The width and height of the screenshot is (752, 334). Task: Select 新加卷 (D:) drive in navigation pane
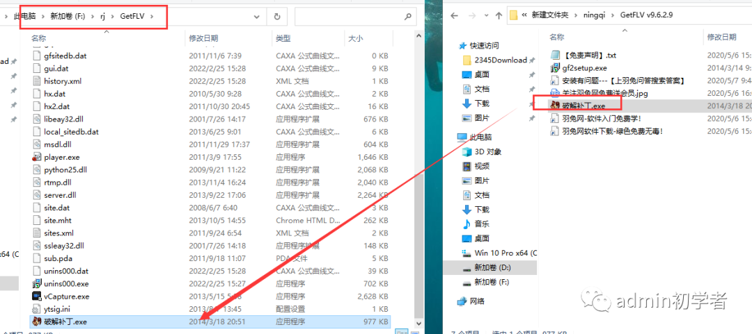click(492, 269)
